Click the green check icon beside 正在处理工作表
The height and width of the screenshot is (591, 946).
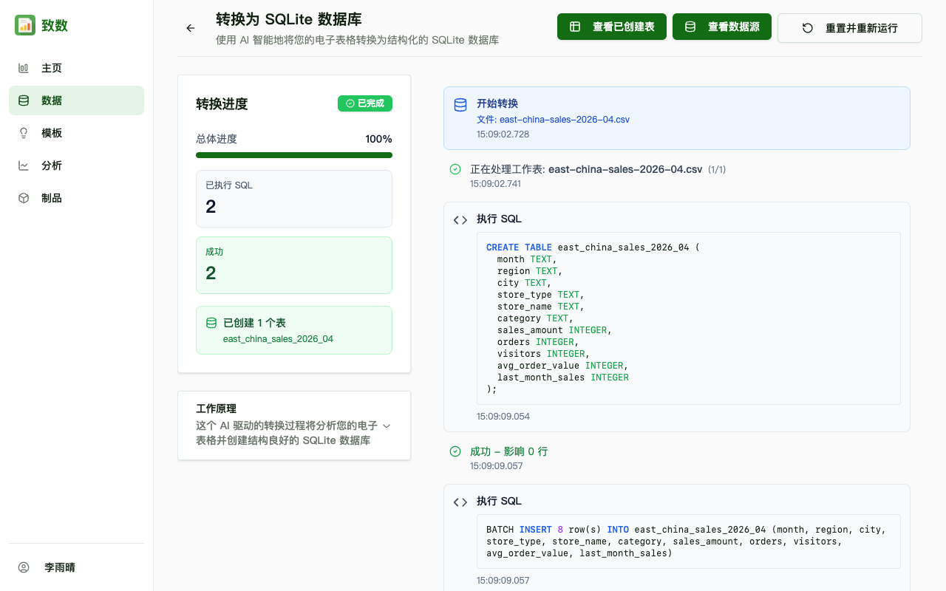click(455, 169)
